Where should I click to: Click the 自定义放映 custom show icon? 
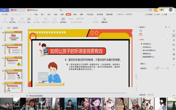click(x=22, y=19)
